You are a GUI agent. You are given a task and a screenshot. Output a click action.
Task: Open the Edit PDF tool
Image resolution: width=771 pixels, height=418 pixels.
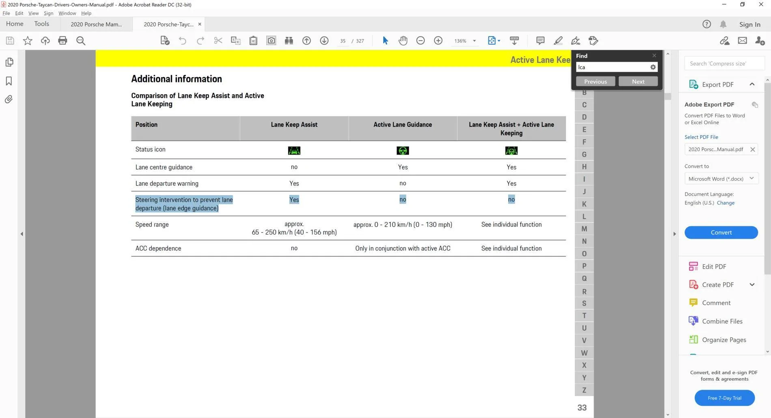(714, 267)
